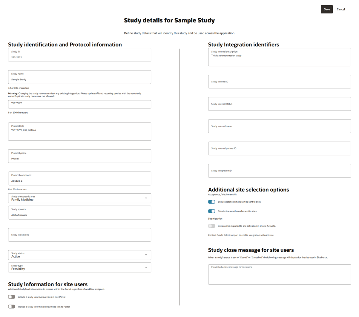Select the Study integration ID field

279,171
